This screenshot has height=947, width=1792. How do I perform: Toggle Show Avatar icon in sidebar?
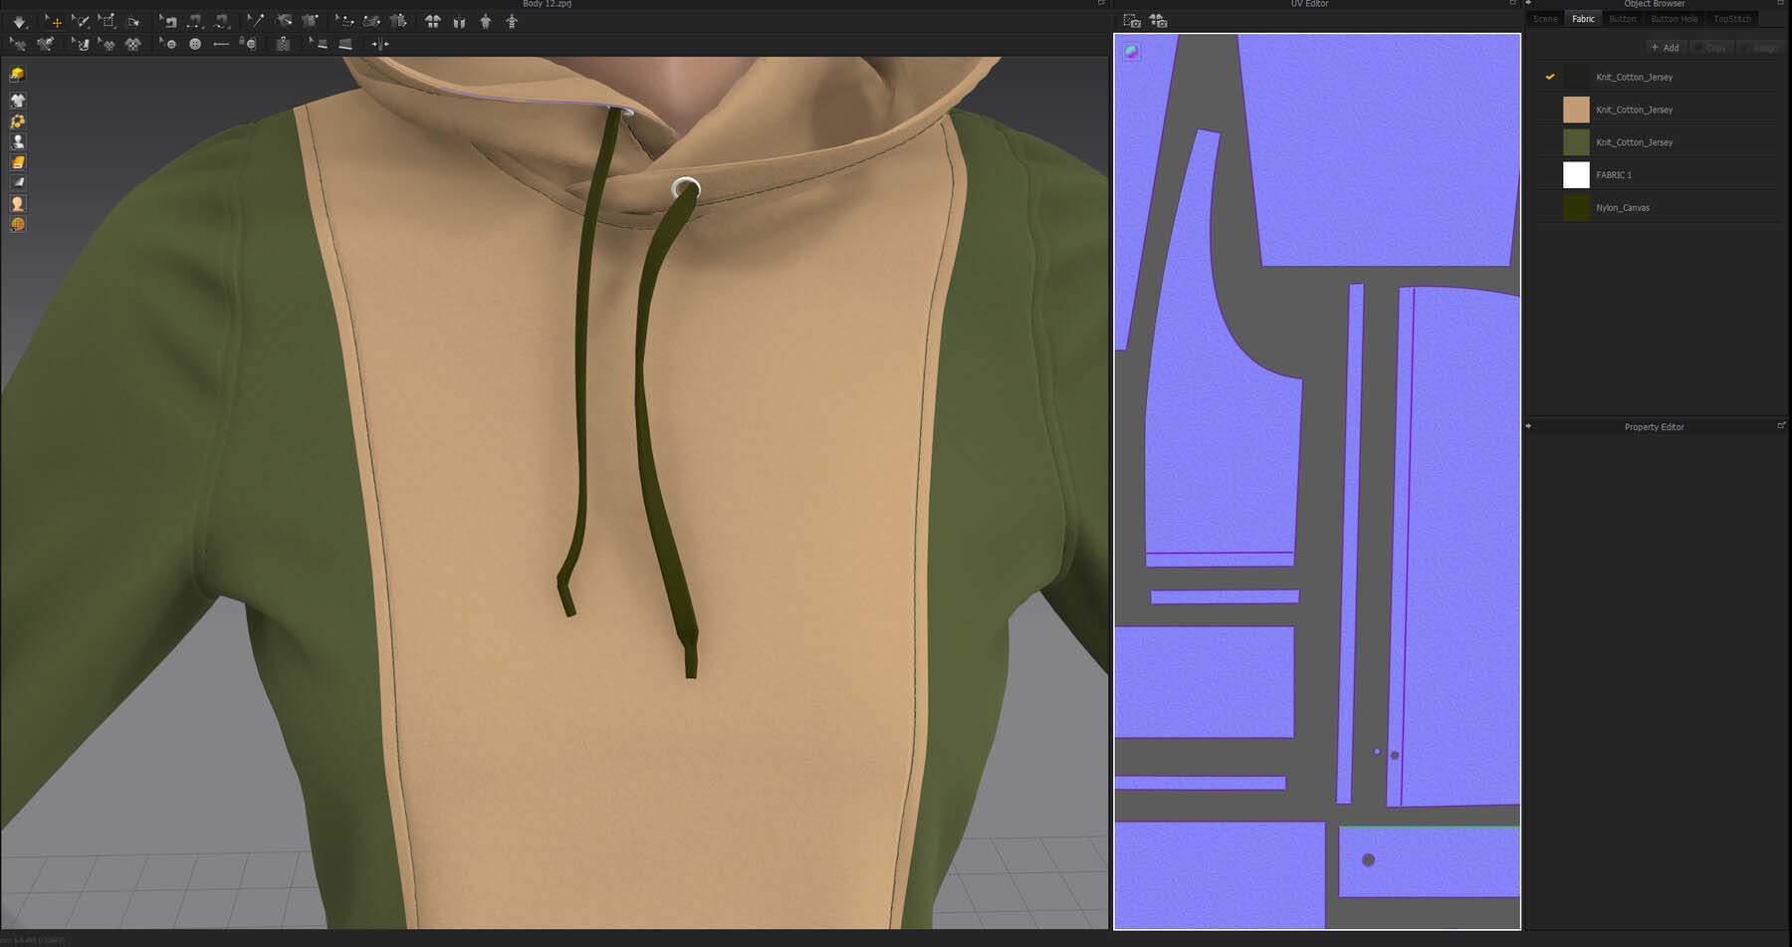click(18, 141)
